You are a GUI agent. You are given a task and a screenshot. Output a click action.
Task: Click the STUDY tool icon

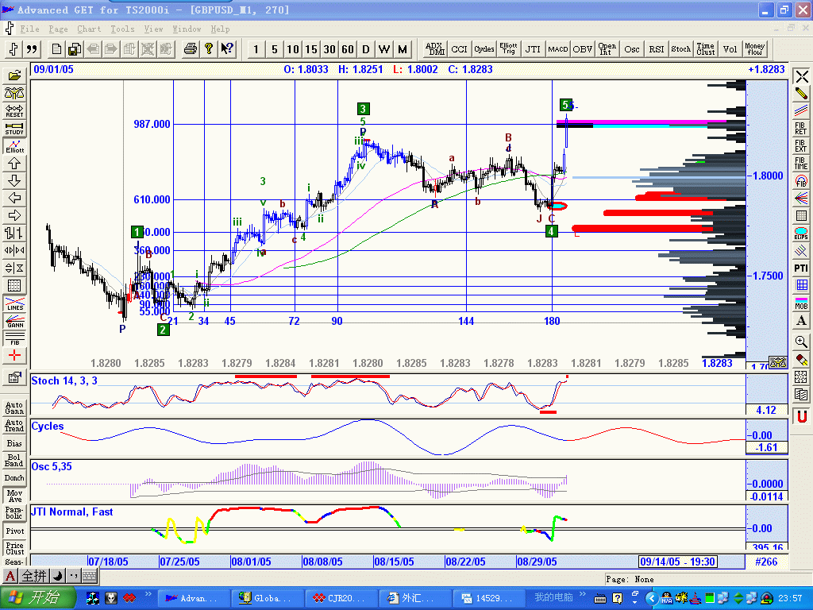pyautogui.click(x=14, y=128)
